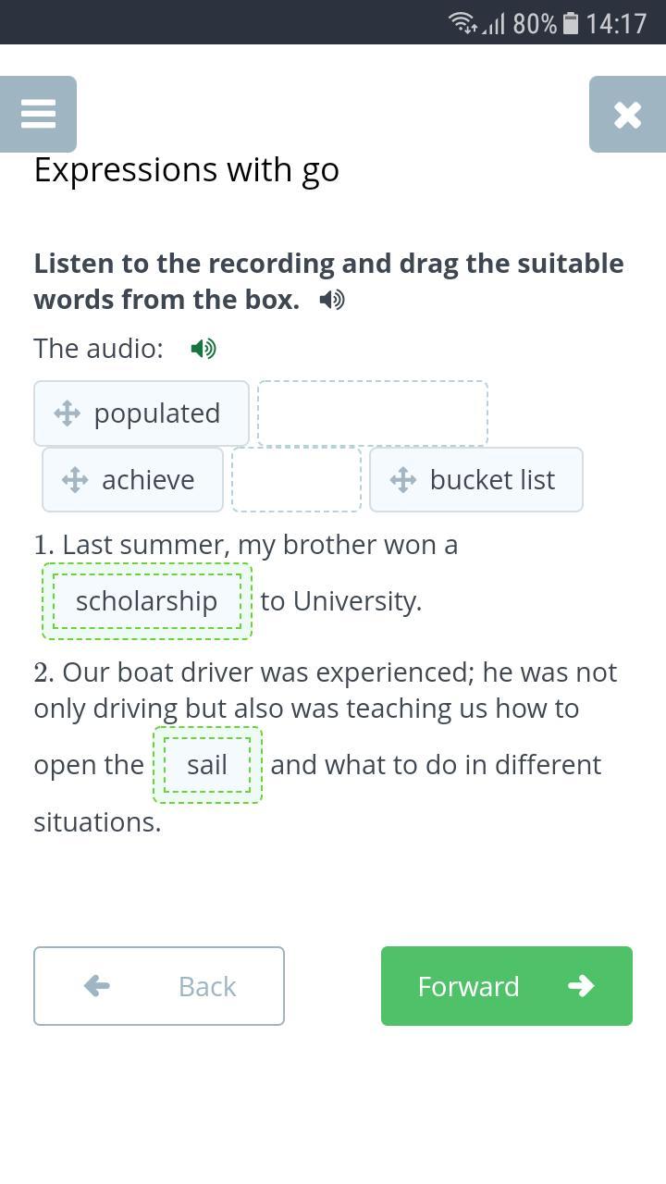Close the exercise with X button
This screenshot has height=1184, width=666.
click(x=627, y=115)
